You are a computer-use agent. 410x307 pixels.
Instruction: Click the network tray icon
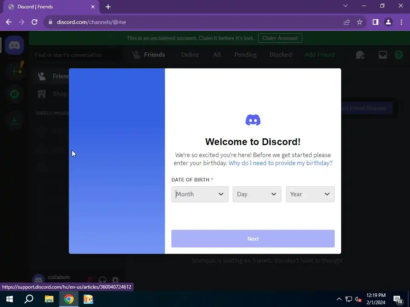pos(349,299)
